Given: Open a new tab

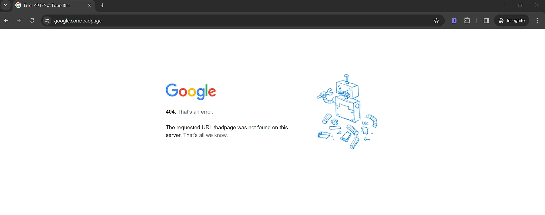Looking at the screenshot, I should point(103,5).
